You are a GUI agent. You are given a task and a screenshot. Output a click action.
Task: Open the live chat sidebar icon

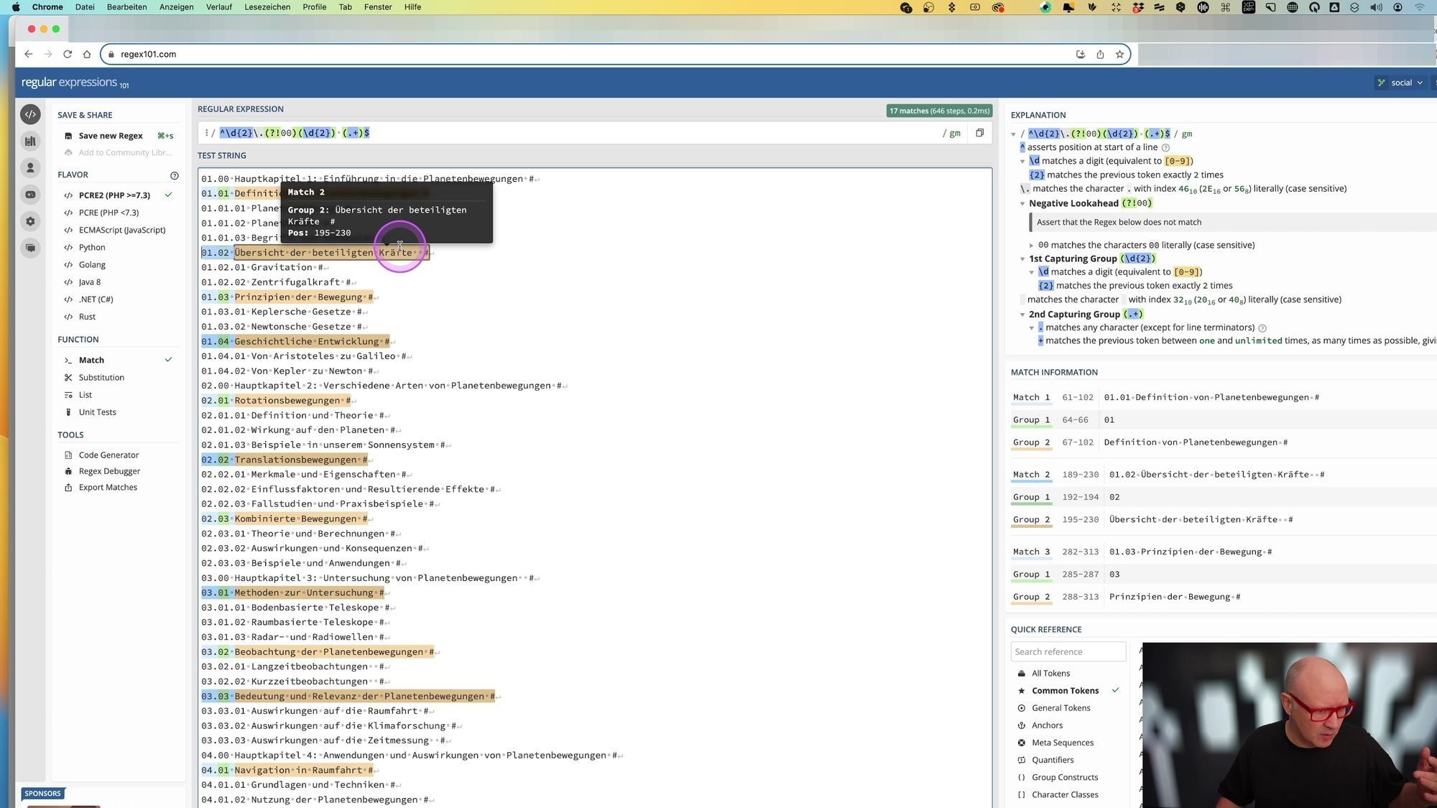tap(30, 248)
